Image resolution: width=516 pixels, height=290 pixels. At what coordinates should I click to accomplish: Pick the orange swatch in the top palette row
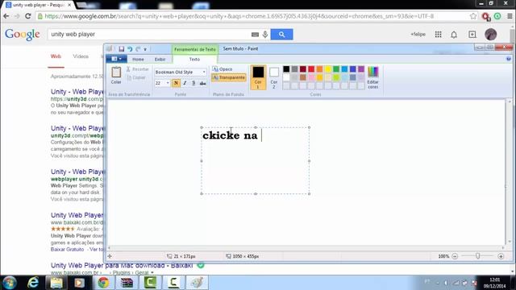point(319,68)
